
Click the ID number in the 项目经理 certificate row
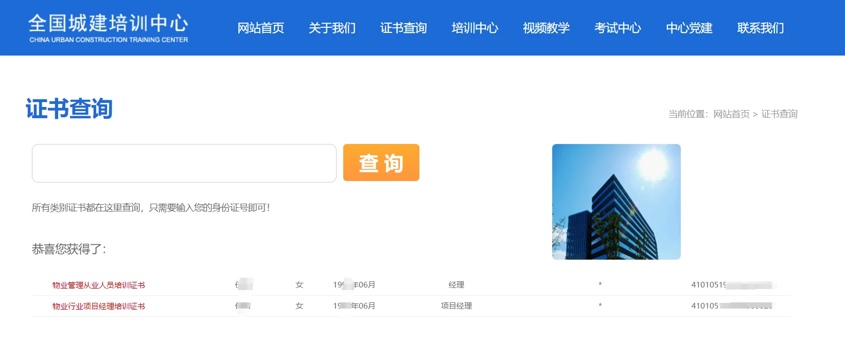(x=732, y=306)
